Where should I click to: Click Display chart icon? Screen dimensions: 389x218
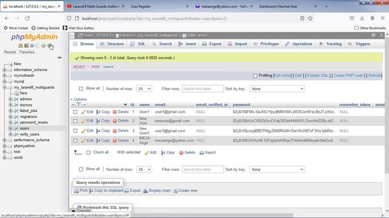[145, 191]
